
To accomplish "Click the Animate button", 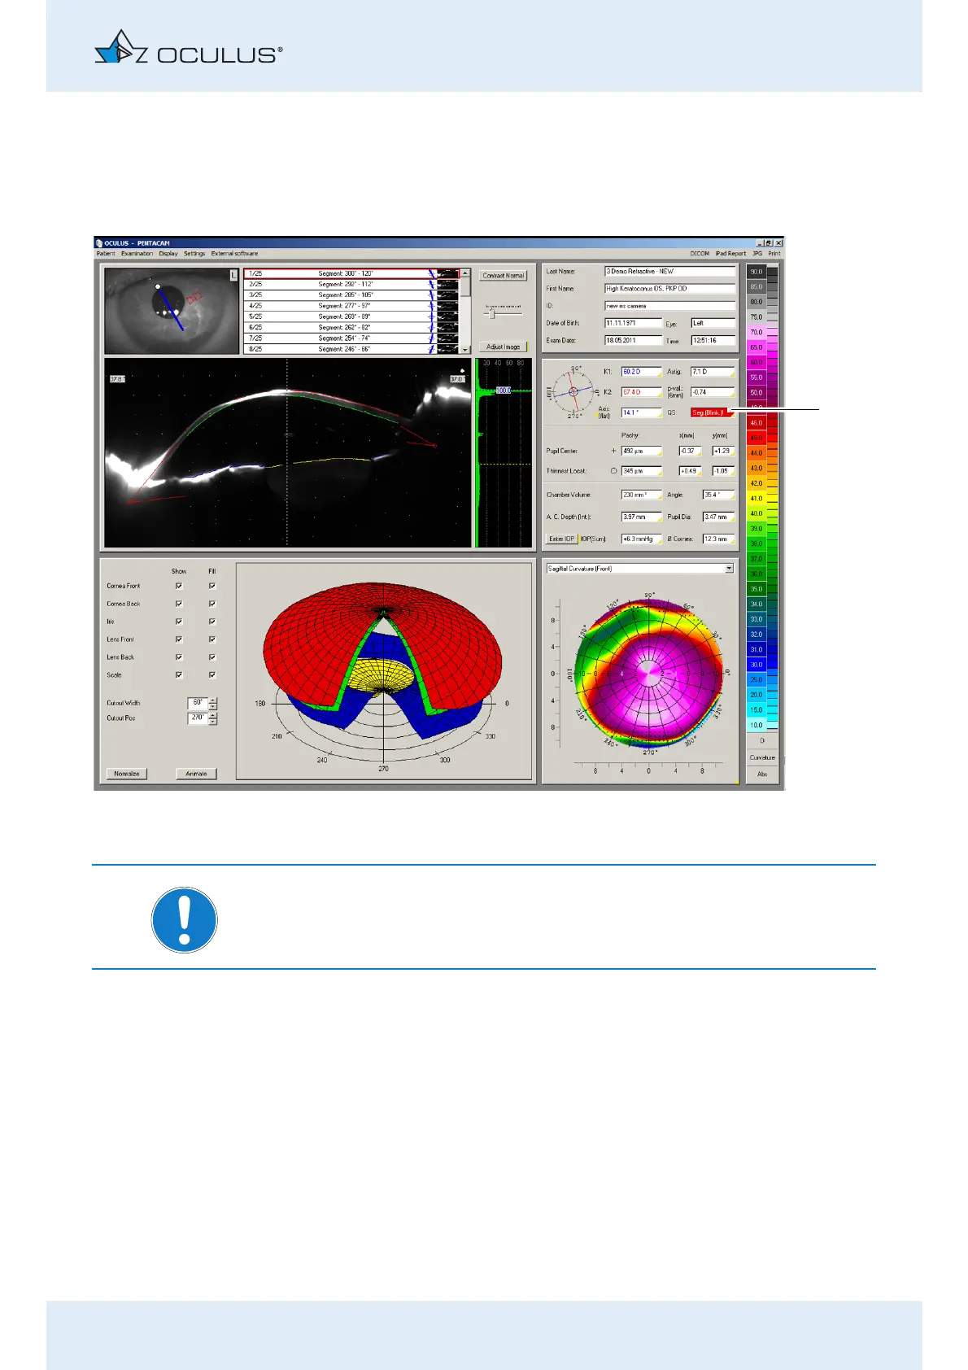I will coord(196,774).
